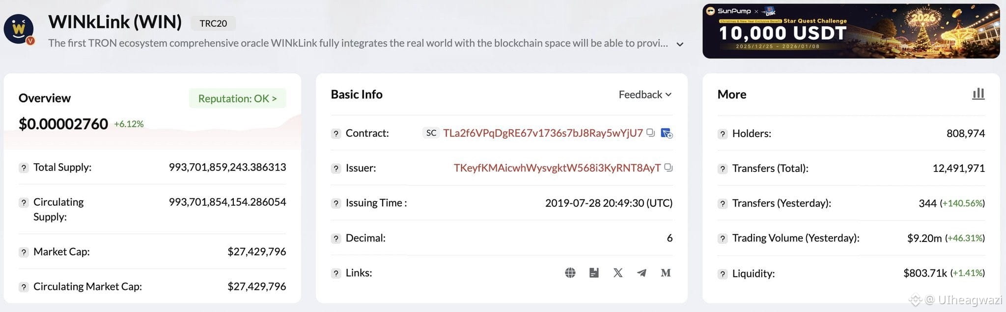Open the contract address link
The width and height of the screenshot is (1006, 312).
(x=542, y=133)
